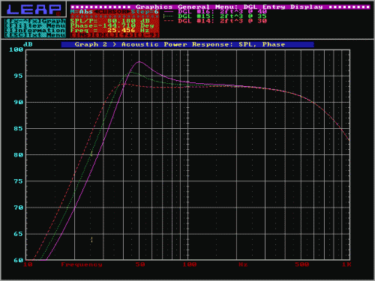
Task: Click the solid magenta line sample for DGL #16
Action: pos(169,12)
